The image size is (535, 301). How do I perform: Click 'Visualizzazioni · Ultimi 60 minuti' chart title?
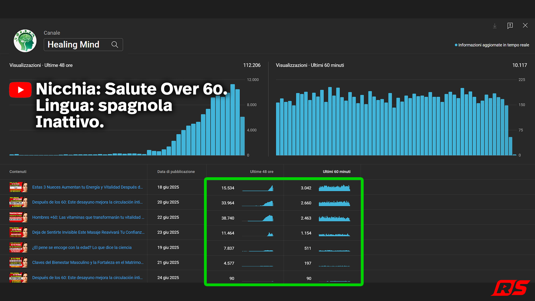click(310, 65)
